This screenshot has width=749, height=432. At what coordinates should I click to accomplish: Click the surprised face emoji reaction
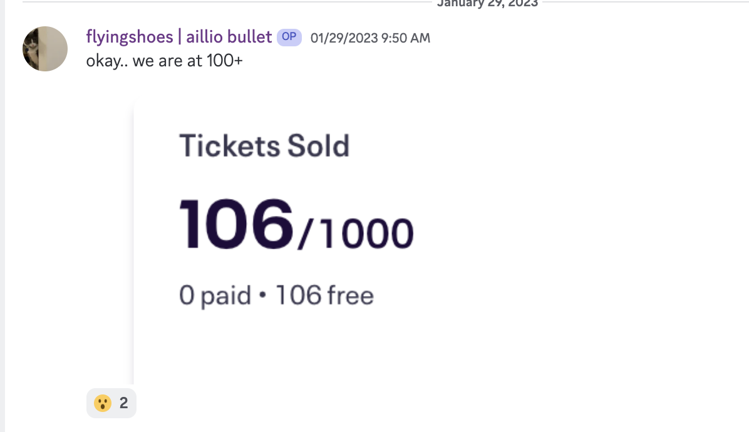click(x=102, y=403)
